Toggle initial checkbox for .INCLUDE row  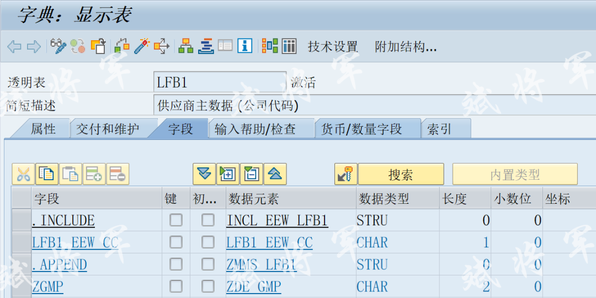[x=207, y=220]
